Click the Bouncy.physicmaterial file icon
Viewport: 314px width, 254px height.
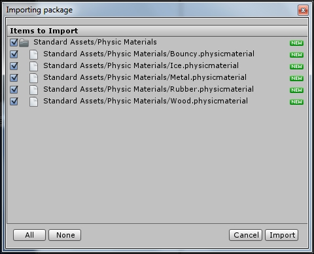[33, 54]
